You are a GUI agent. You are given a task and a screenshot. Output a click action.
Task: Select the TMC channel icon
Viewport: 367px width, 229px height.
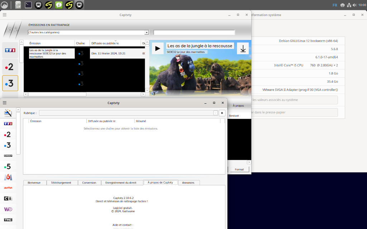(x=8, y=219)
